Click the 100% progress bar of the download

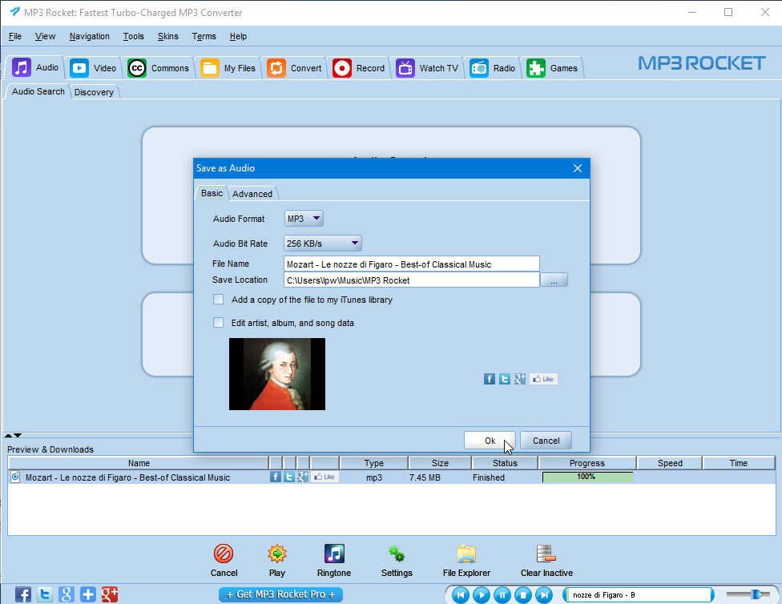[587, 477]
